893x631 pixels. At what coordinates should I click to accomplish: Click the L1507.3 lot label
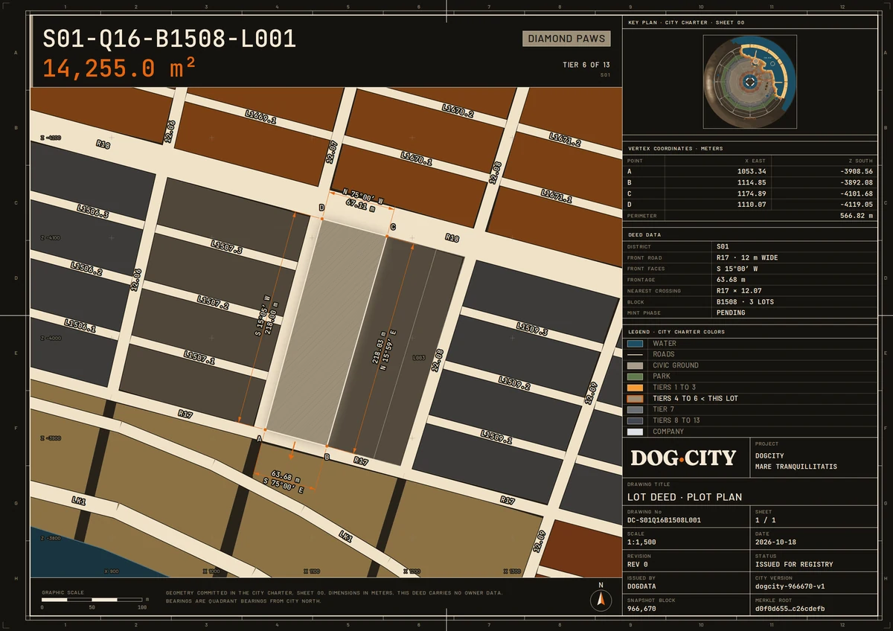tap(226, 246)
